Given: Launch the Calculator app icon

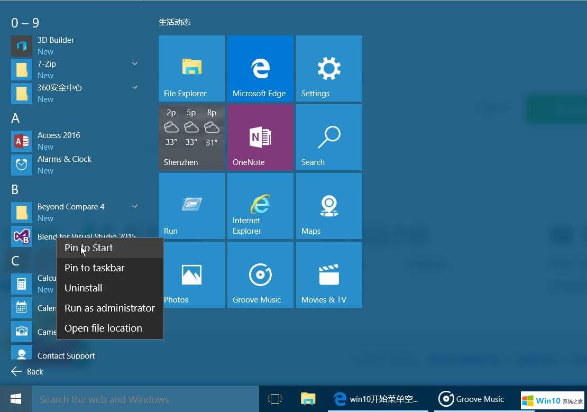Looking at the screenshot, I should tap(21, 284).
